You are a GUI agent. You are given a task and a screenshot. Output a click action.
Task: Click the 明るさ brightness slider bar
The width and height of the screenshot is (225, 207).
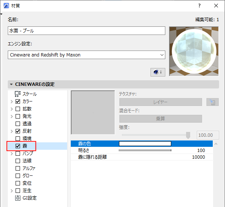[x=145, y=150]
